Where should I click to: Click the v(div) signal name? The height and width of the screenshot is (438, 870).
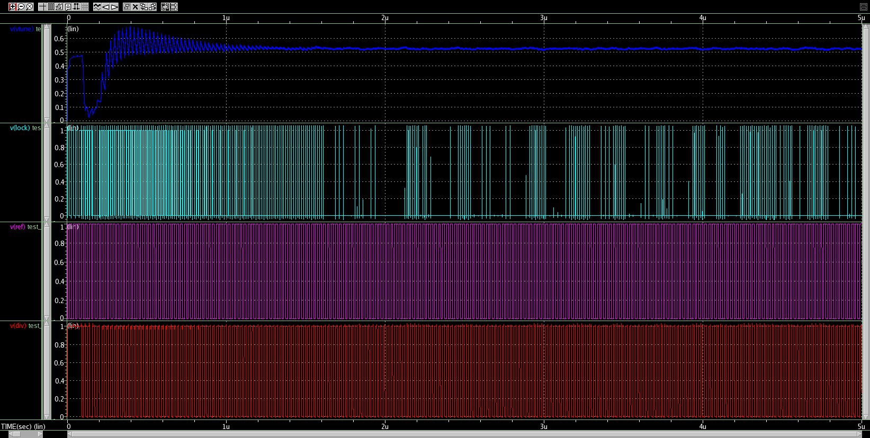click(x=19, y=326)
